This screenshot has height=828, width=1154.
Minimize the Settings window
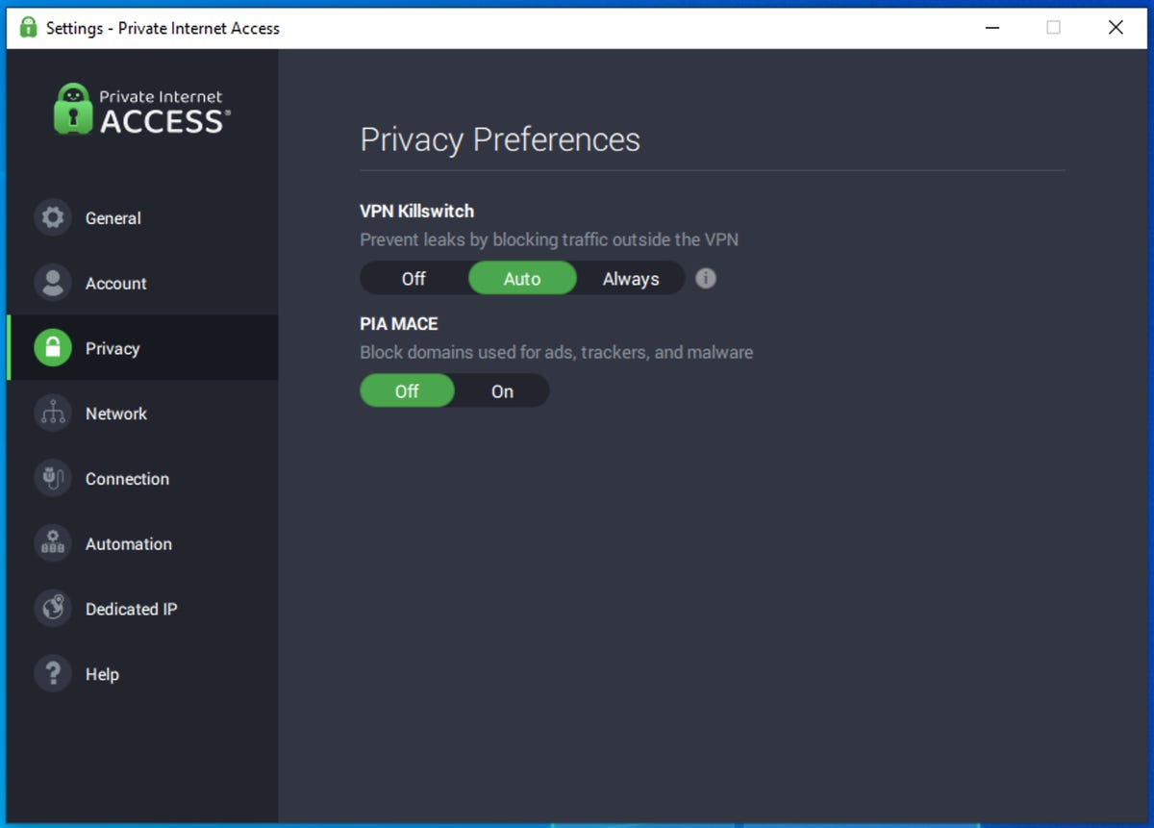tap(992, 27)
